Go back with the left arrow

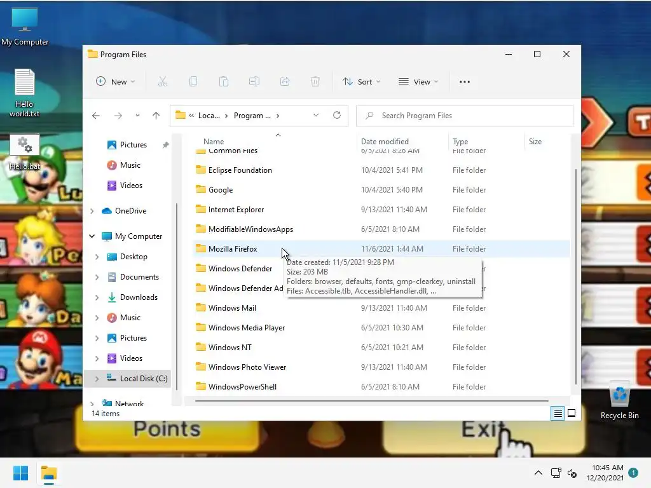coord(96,116)
